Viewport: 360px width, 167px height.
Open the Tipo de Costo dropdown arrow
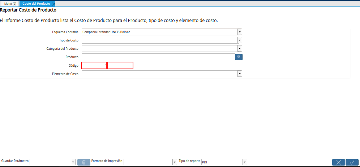pyautogui.click(x=240, y=40)
